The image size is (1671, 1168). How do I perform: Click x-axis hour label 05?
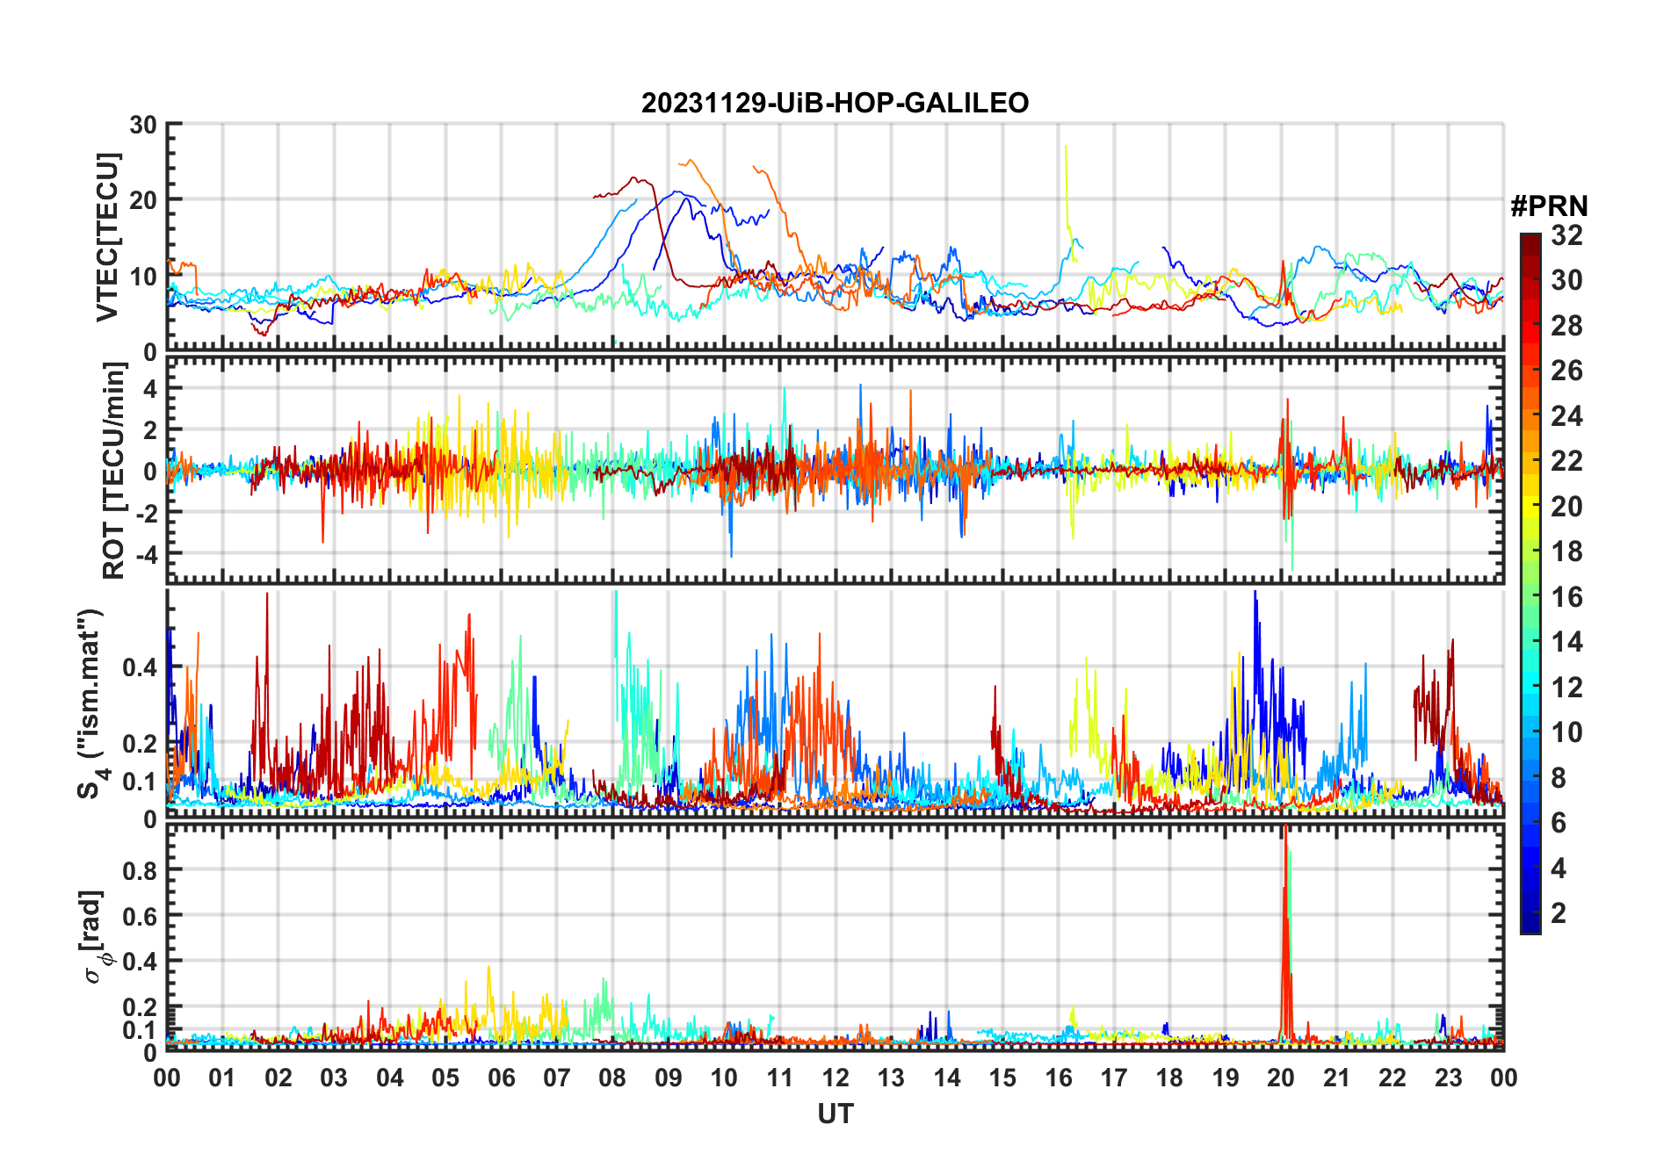click(x=445, y=1078)
